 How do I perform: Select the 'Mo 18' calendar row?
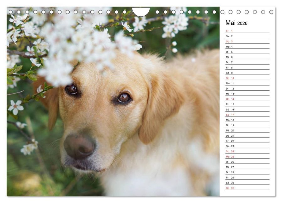point(247,120)
